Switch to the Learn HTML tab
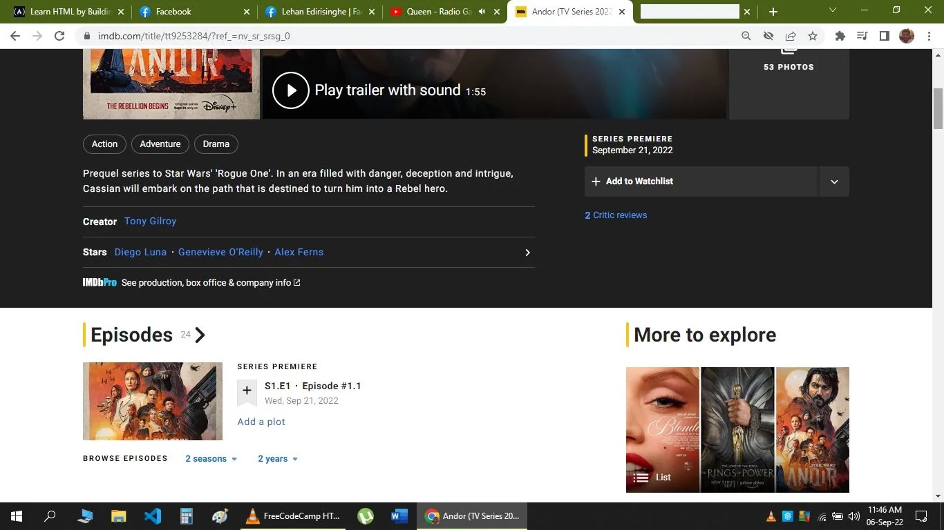This screenshot has width=944, height=530. coord(69,12)
